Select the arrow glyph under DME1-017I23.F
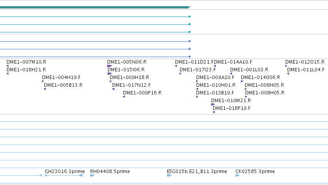Image resolution: width=328 pixels, height=185 pixels. [180, 74]
